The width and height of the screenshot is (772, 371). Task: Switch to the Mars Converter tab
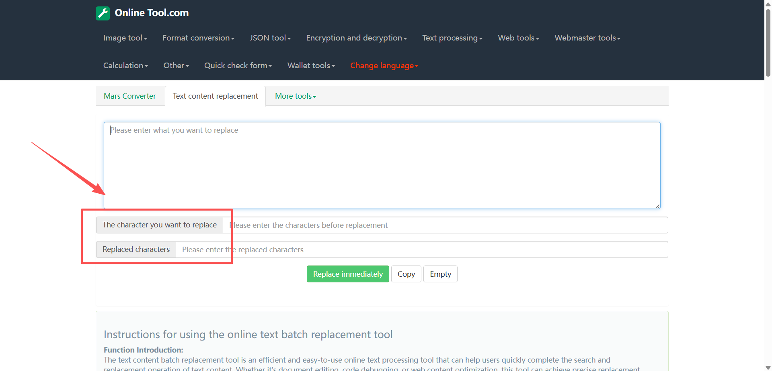(x=130, y=96)
